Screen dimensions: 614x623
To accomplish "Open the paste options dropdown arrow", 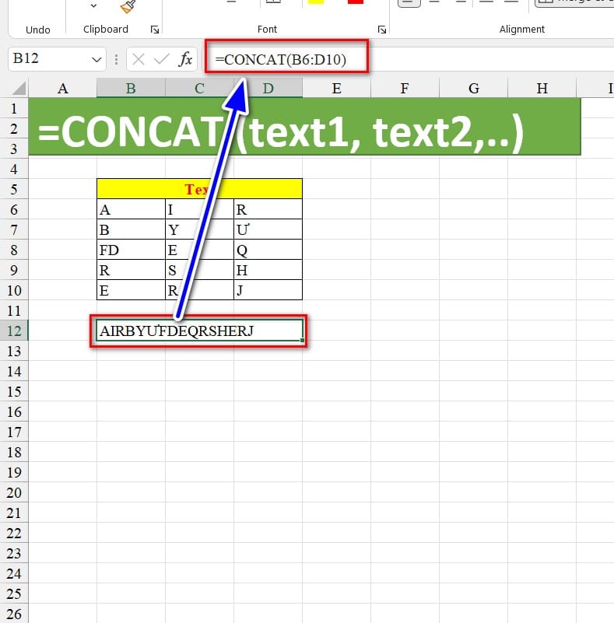I will 94,6.
